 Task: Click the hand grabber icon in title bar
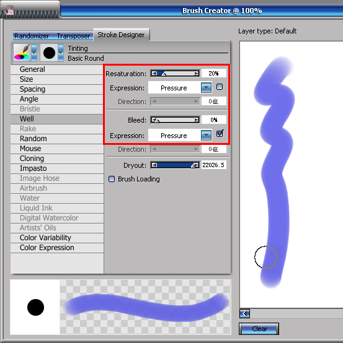tap(9, 11)
